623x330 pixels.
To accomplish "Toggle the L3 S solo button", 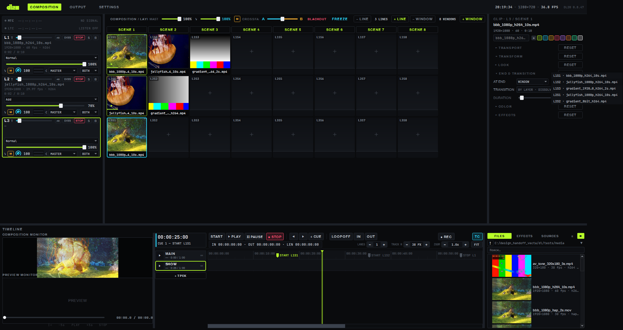I will 89,121.
